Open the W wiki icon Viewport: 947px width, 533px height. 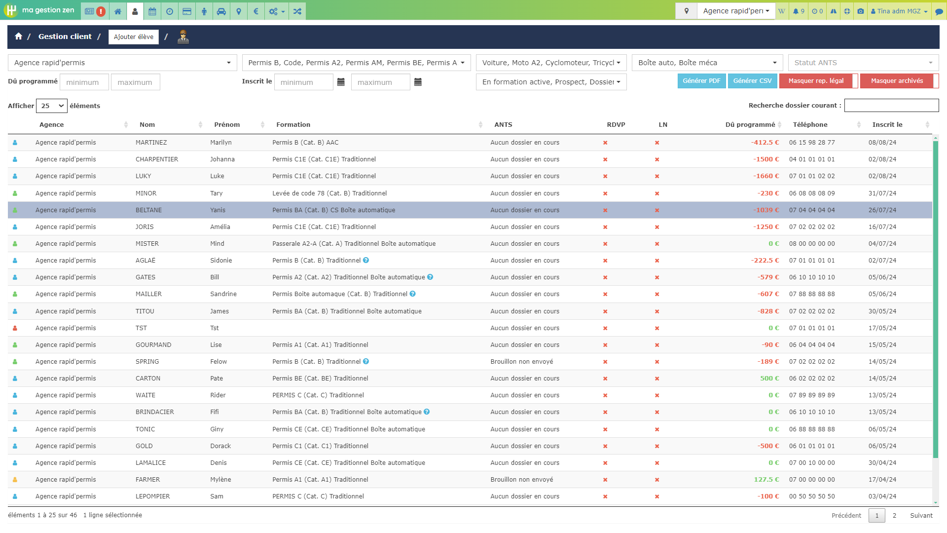(782, 11)
